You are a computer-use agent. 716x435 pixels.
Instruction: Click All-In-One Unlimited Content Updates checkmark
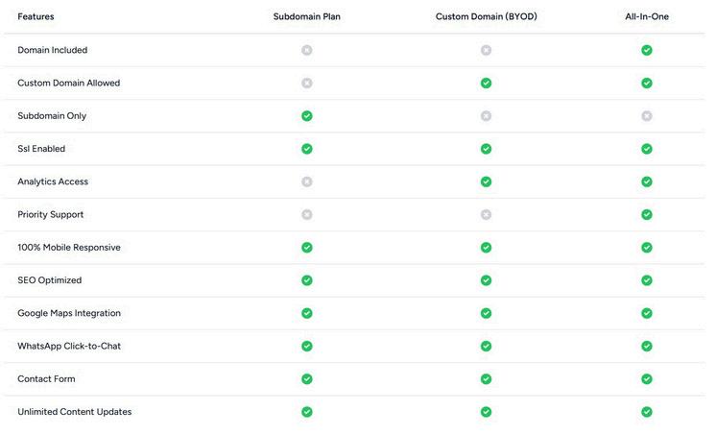(647, 412)
